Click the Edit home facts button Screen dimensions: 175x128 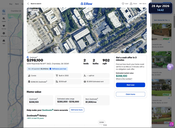[x=77, y=110]
